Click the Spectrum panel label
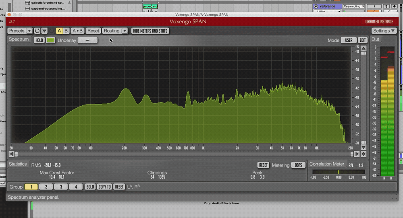The height and width of the screenshot is (218, 403). coord(19,39)
